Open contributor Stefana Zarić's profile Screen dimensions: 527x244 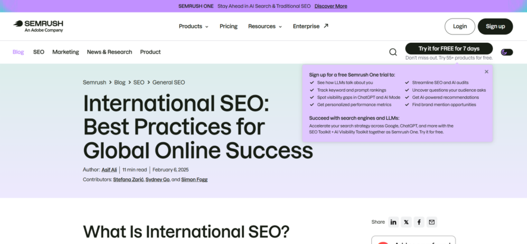tap(128, 180)
